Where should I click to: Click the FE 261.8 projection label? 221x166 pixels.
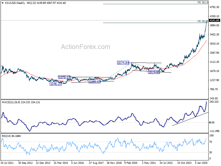click(203, 21)
